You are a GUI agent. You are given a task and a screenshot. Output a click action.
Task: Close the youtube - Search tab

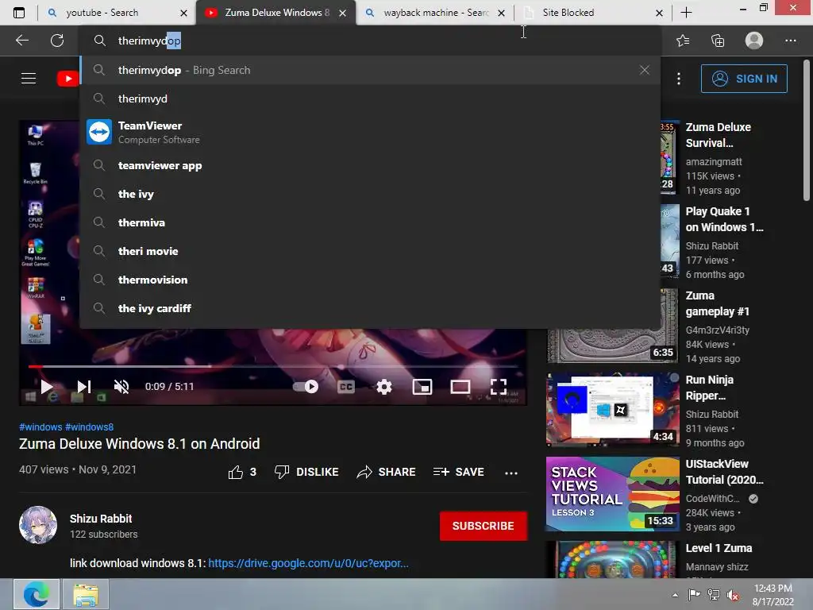[x=183, y=13]
